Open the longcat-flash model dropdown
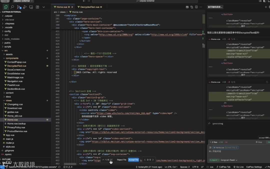 tap(229, 160)
